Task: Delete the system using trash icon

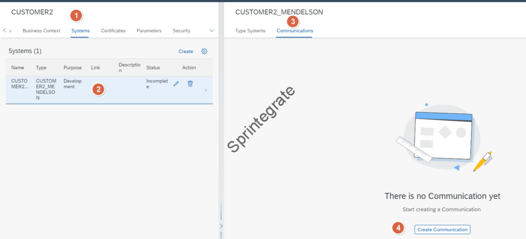Action: point(190,84)
